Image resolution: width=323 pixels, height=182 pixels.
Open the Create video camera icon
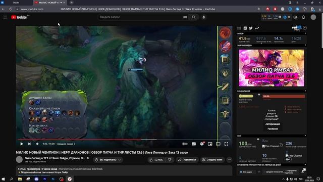295,17
